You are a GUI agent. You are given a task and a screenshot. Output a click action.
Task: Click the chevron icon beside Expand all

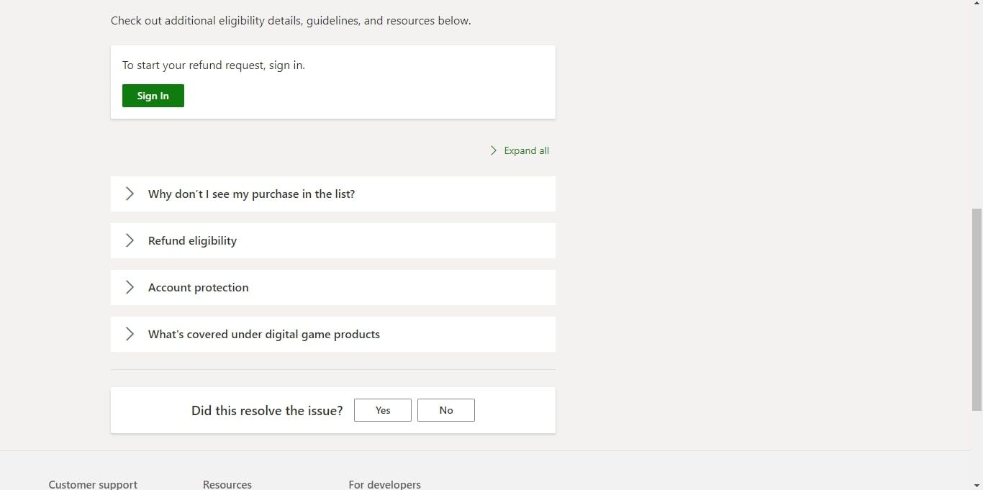coord(494,150)
